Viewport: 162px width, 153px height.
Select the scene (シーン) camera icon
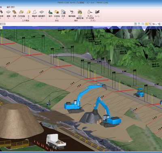97,12
